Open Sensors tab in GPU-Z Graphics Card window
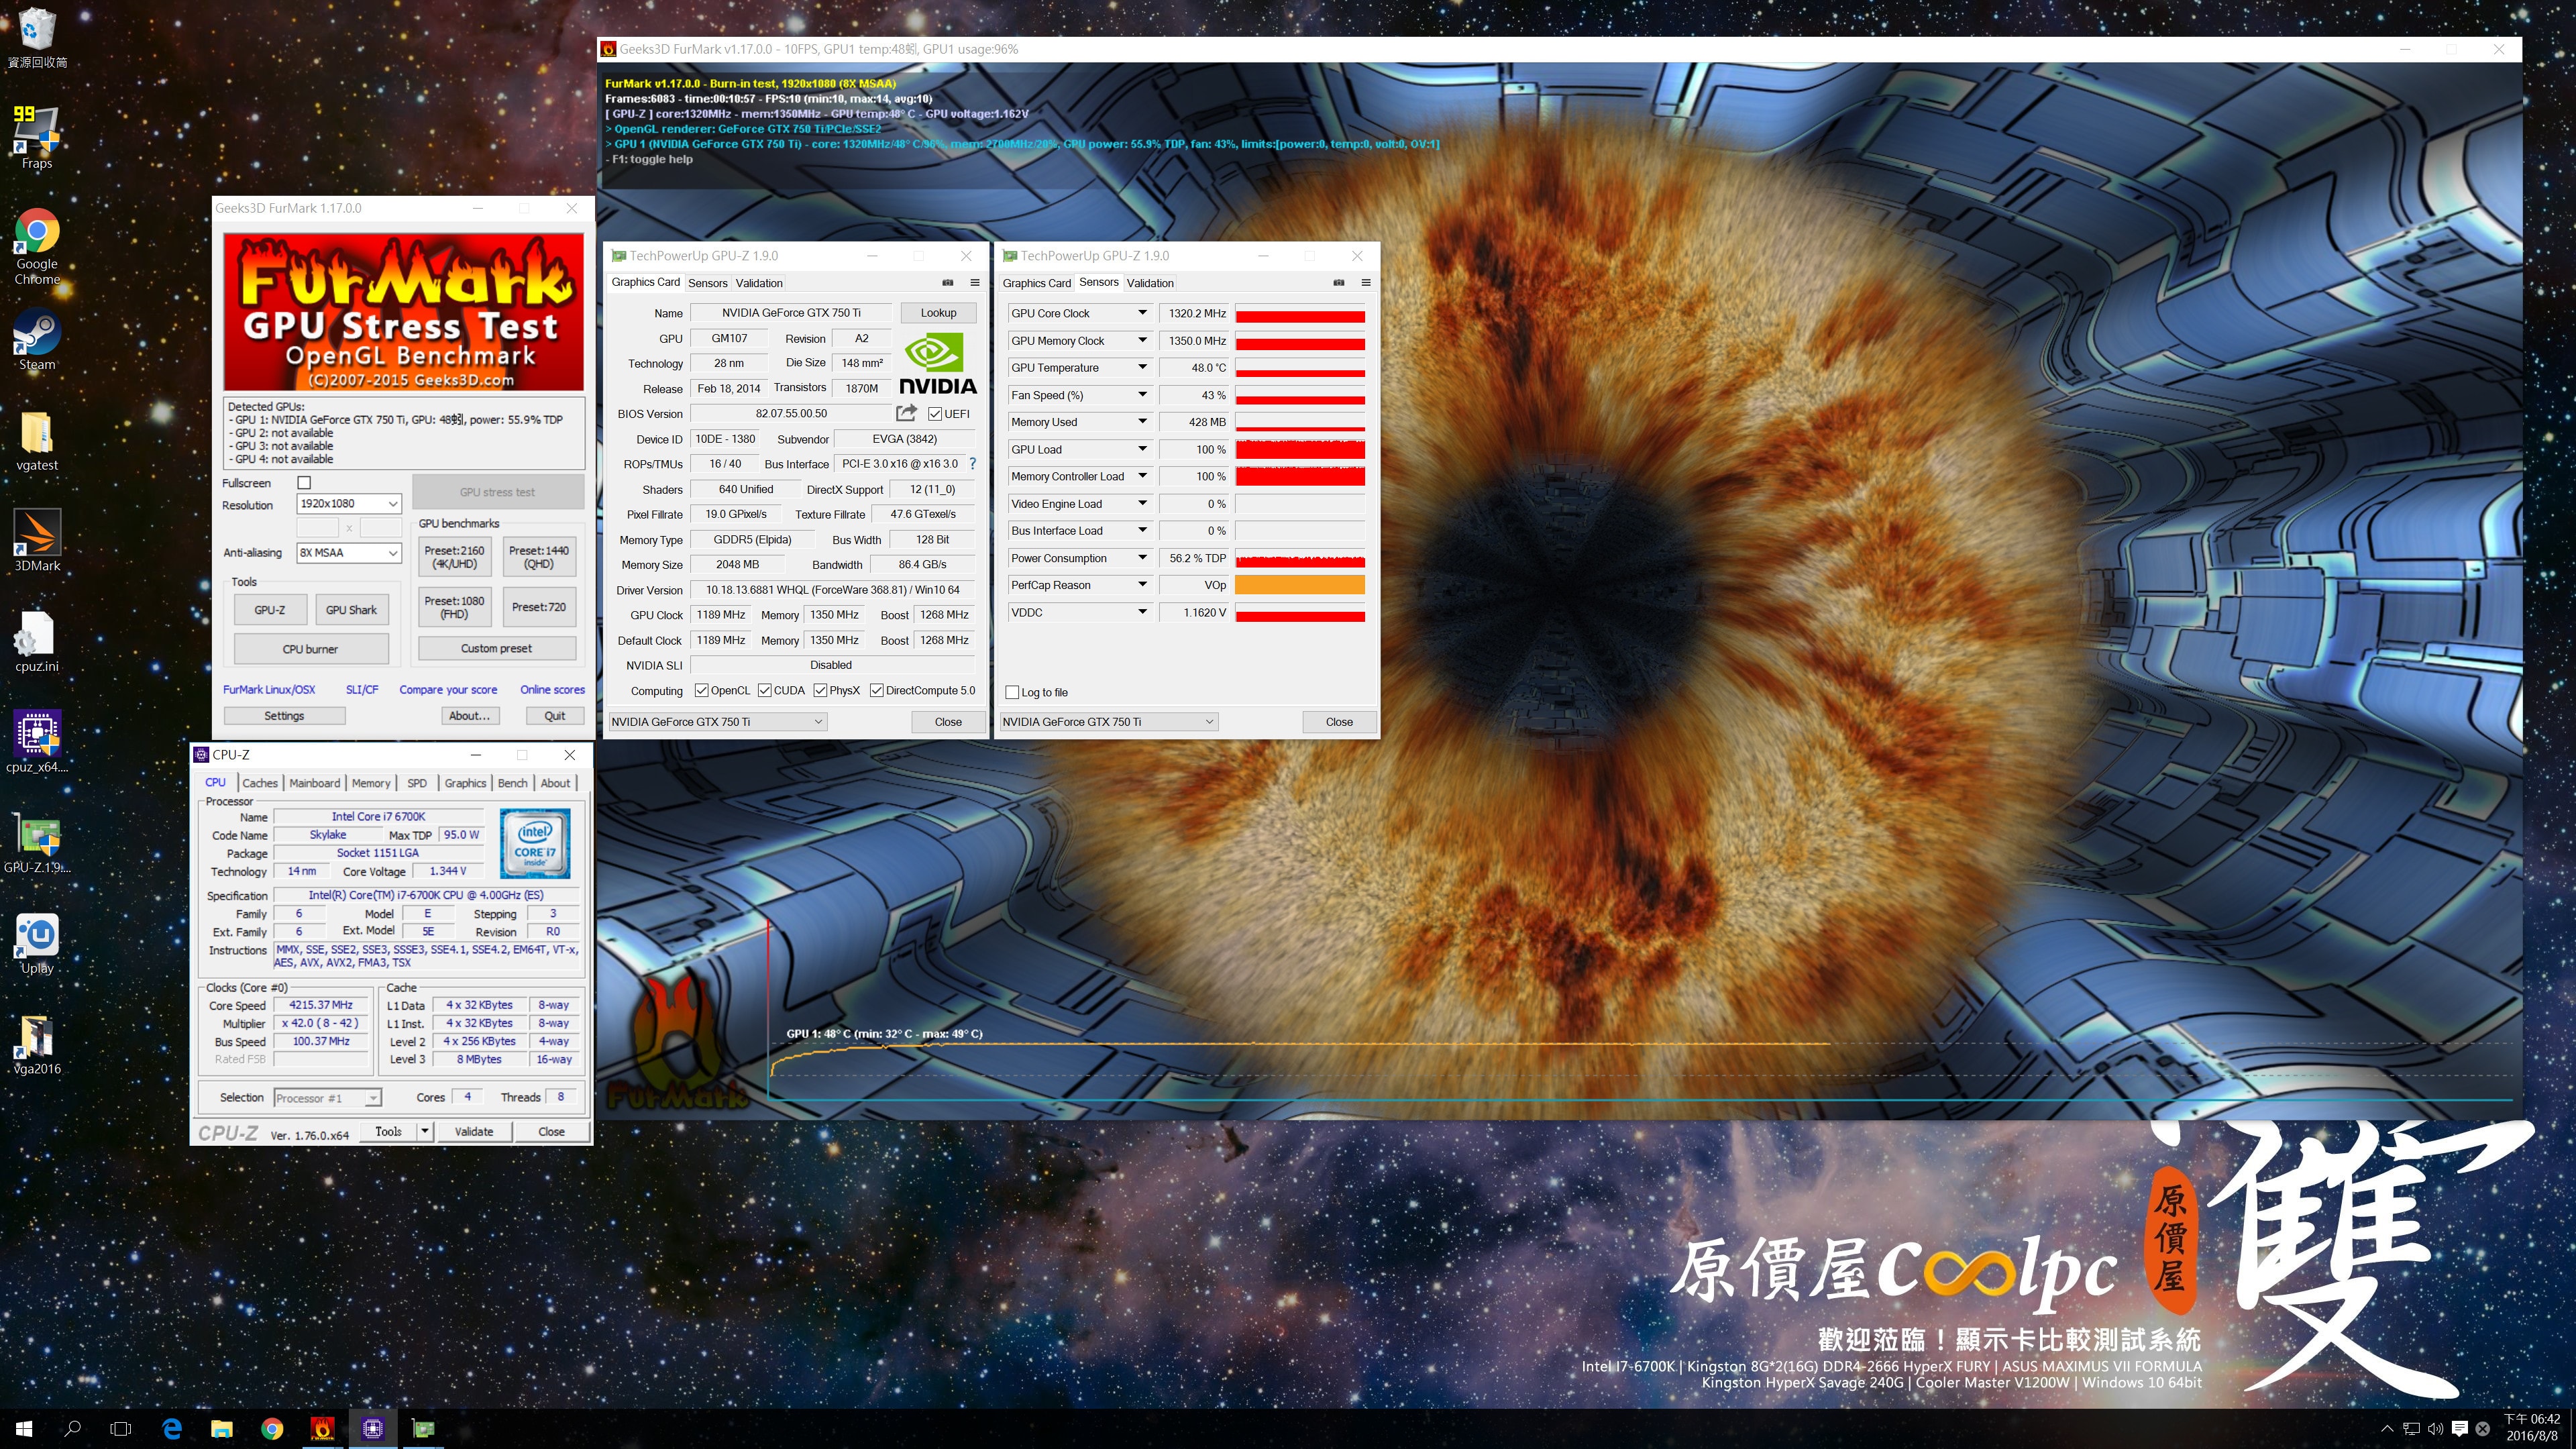The width and height of the screenshot is (2576, 1449). pyautogui.click(x=708, y=284)
